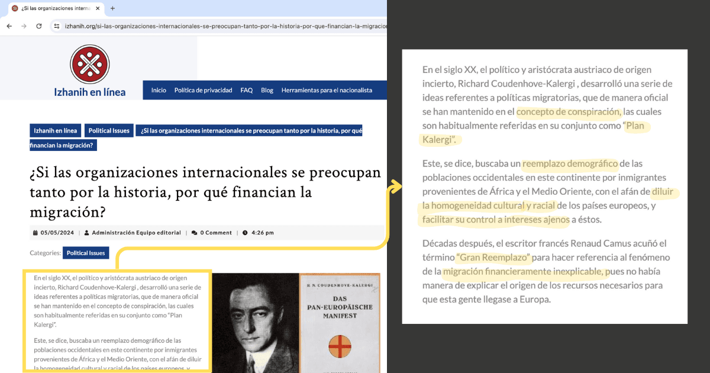The width and height of the screenshot is (710, 373).
Task: Click the browser forward arrow
Action: pos(24,26)
